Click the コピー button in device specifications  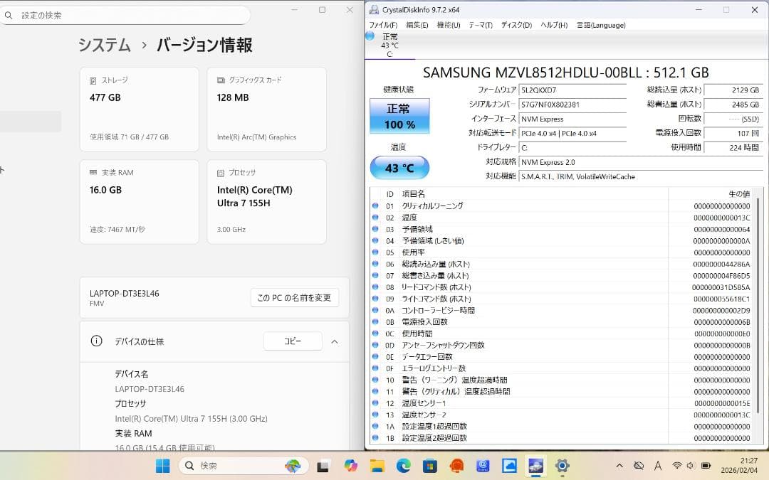[293, 341]
